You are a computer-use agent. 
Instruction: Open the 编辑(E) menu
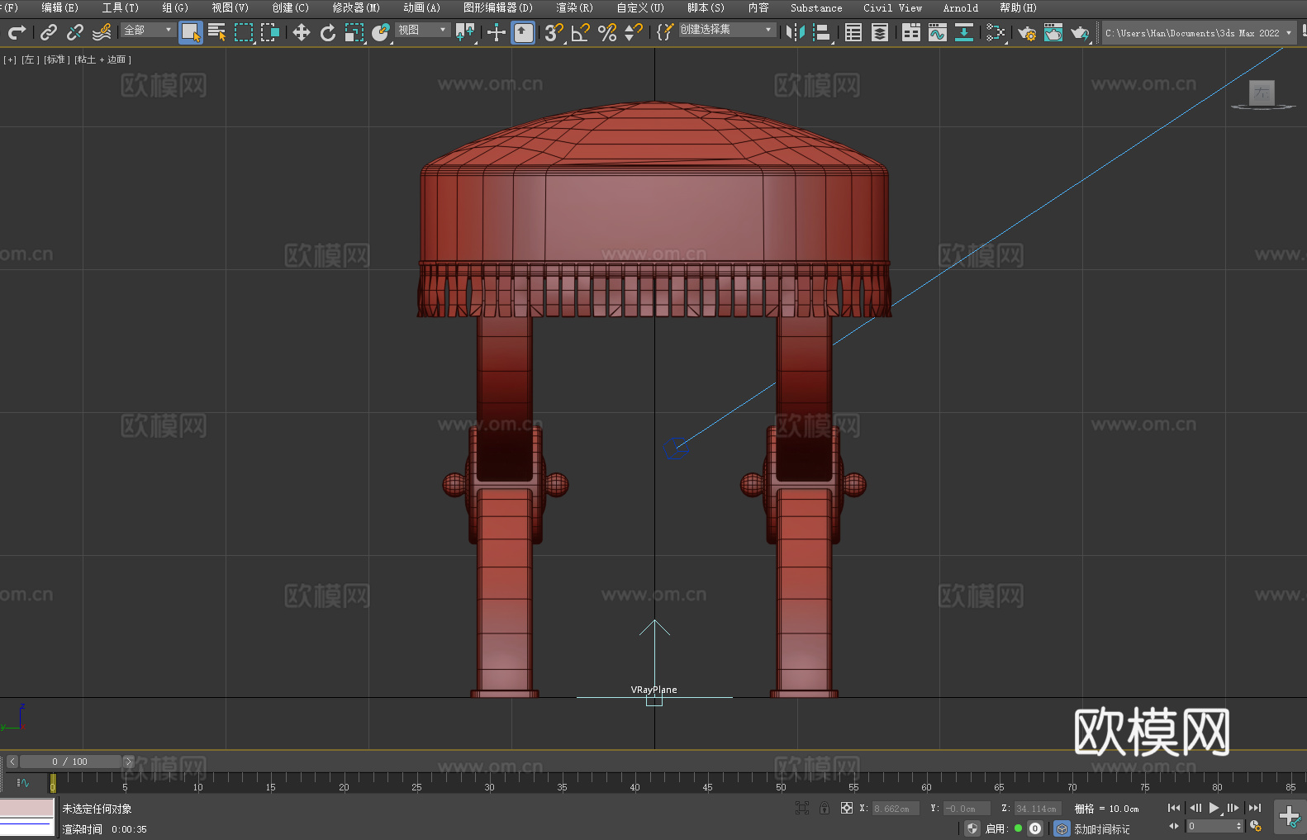tap(60, 7)
